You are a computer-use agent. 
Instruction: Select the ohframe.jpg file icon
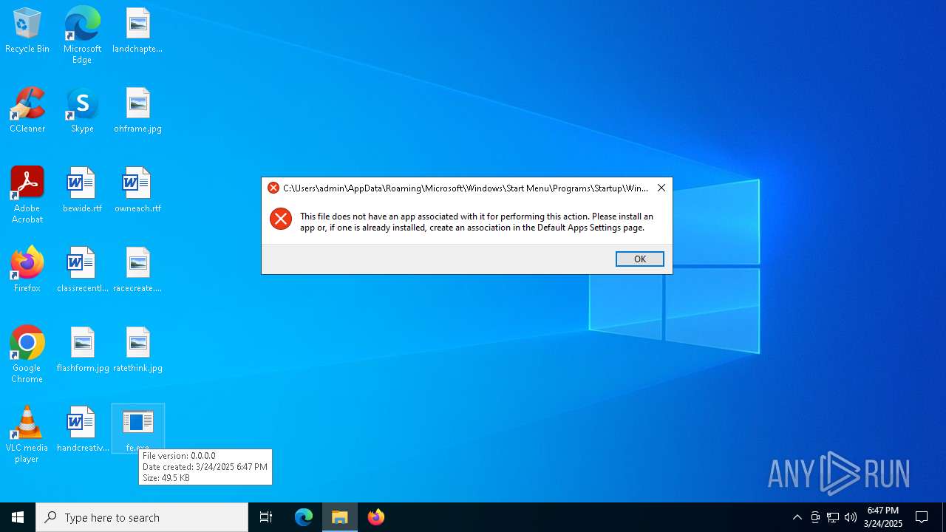(x=137, y=111)
